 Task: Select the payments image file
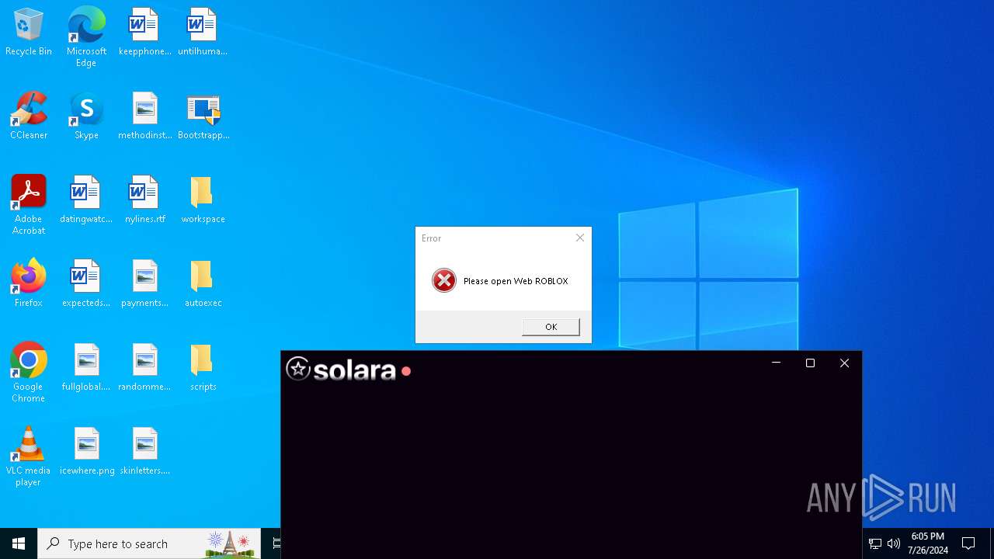[x=144, y=284]
